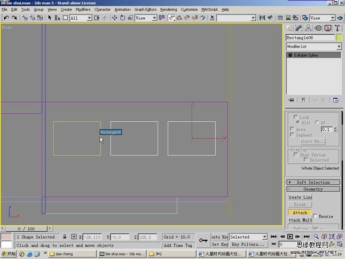The height and width of the screenshot is (259, 345).
Task: Enable Show Vertex Numbers checkbox
Action: pos(295,154)
